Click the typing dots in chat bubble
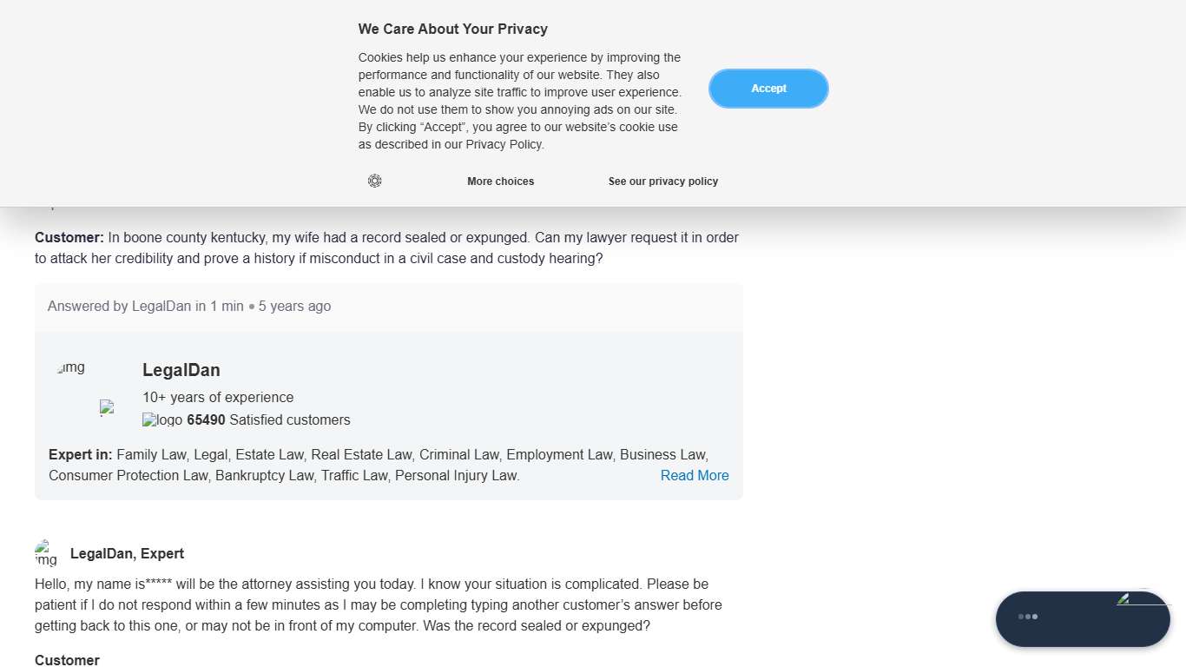The width and height of the screenshot is (1186, 667). tap(1028, 617)
